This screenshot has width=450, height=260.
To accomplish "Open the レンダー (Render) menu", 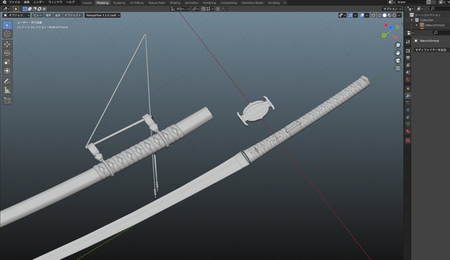I will point(39,2).
